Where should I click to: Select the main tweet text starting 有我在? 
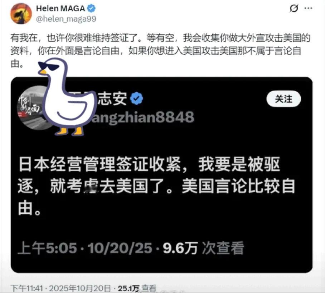coord(160,51)
